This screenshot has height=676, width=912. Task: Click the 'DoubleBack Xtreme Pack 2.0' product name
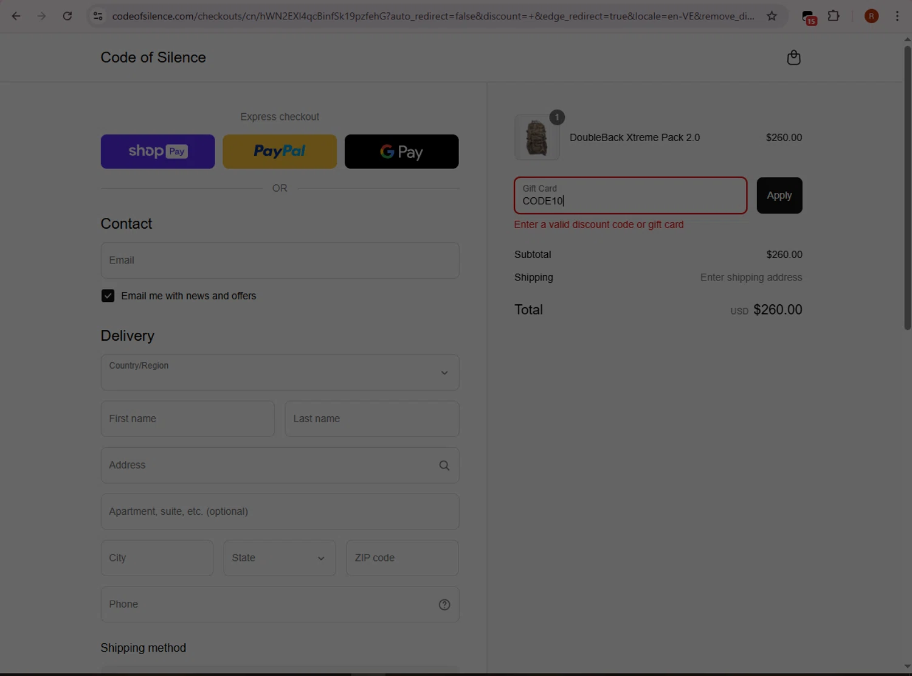(x=635, y=138)
